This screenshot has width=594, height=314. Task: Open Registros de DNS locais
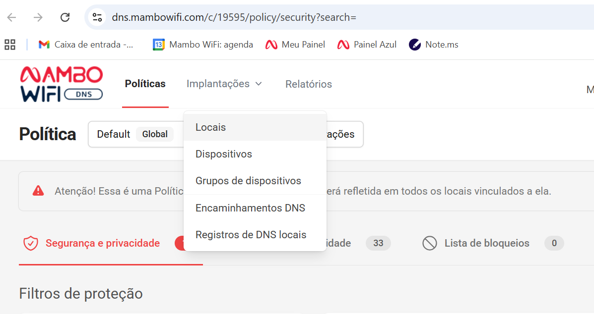(x=251, y=235)
